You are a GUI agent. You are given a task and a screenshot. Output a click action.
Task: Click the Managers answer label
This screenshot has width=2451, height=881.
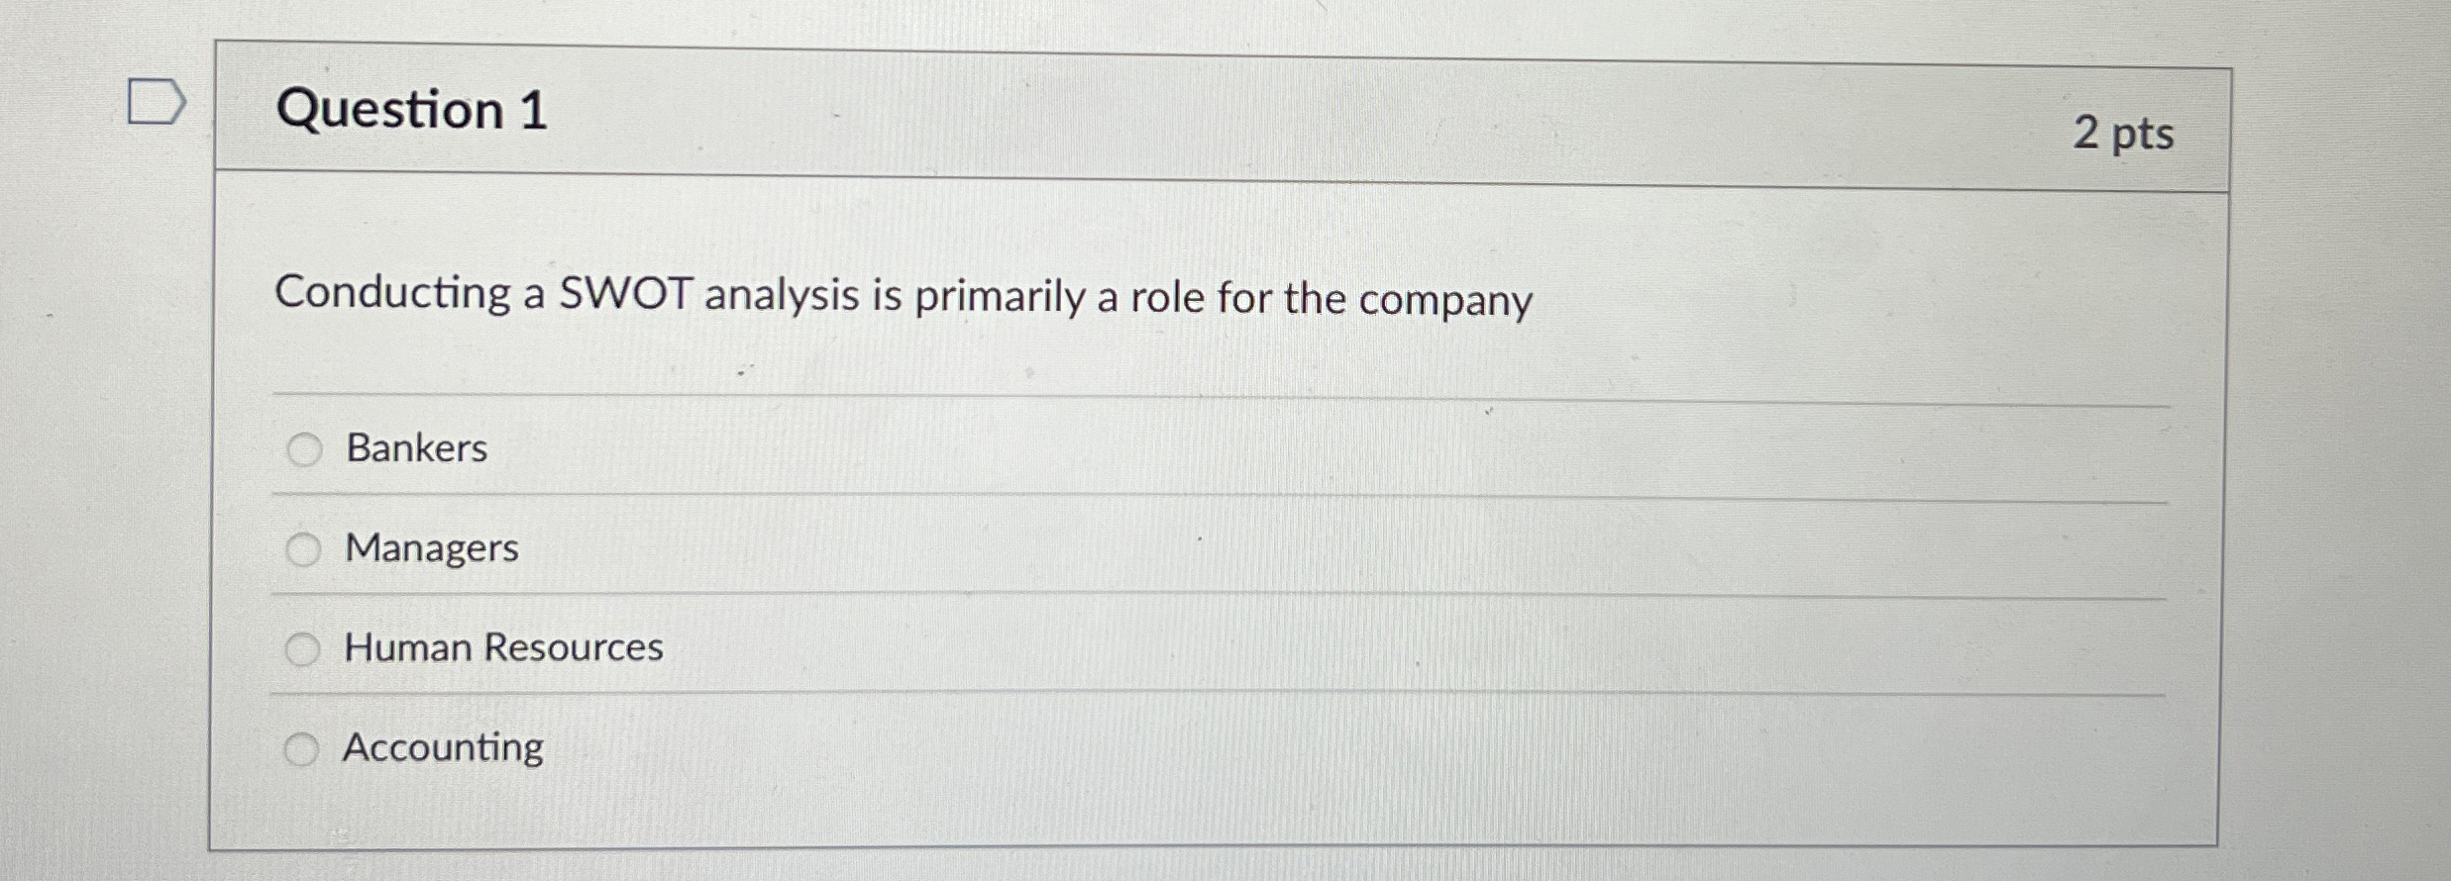tap(430, 549)
